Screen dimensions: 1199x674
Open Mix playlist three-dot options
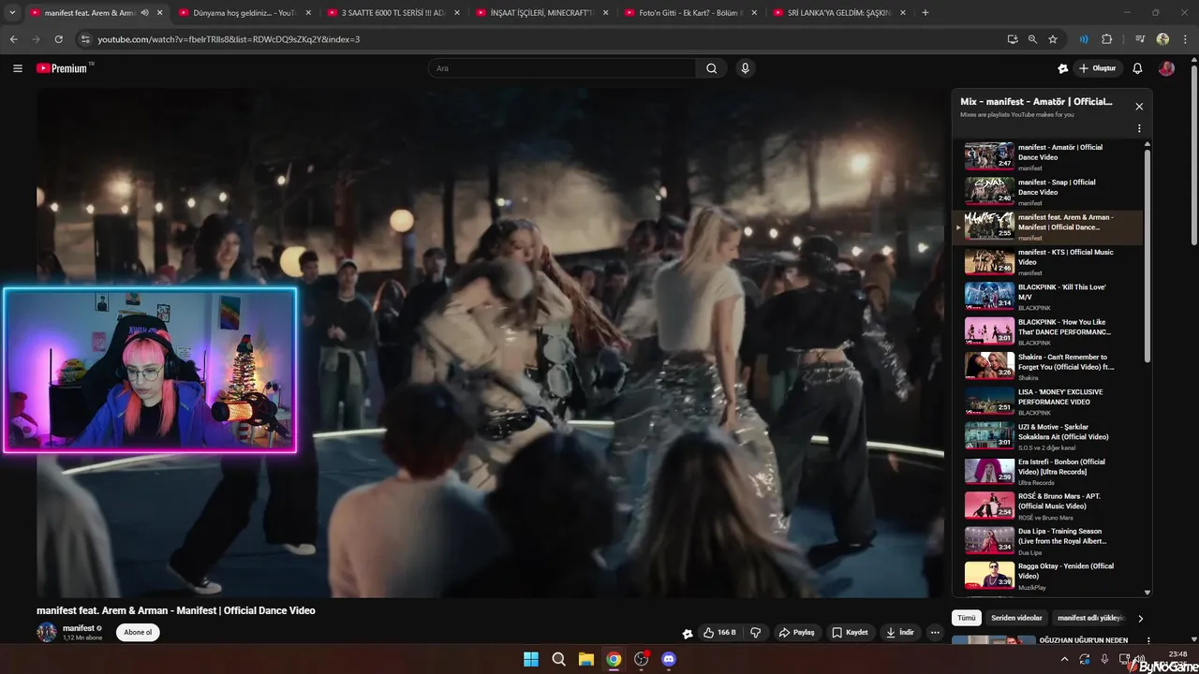point(1139,129)
